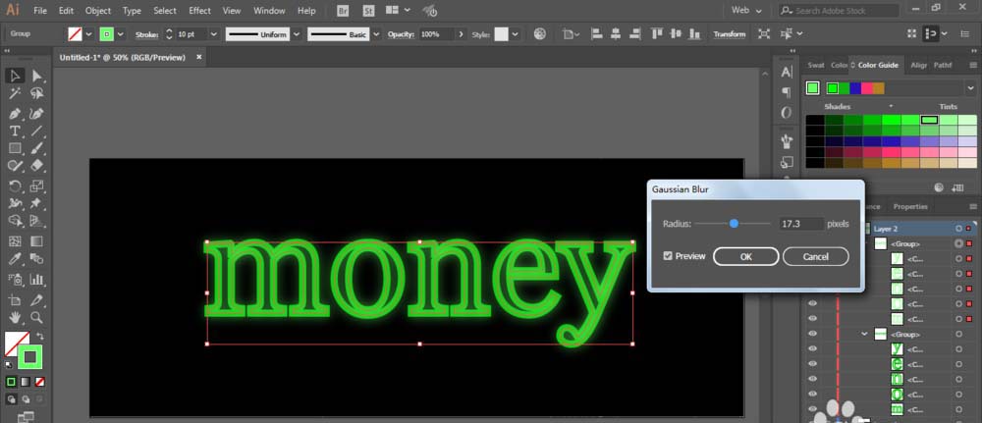Screen dimensions: 982x423
Task: Open the Web workspace switcher
Action: [x=747, y=11]
